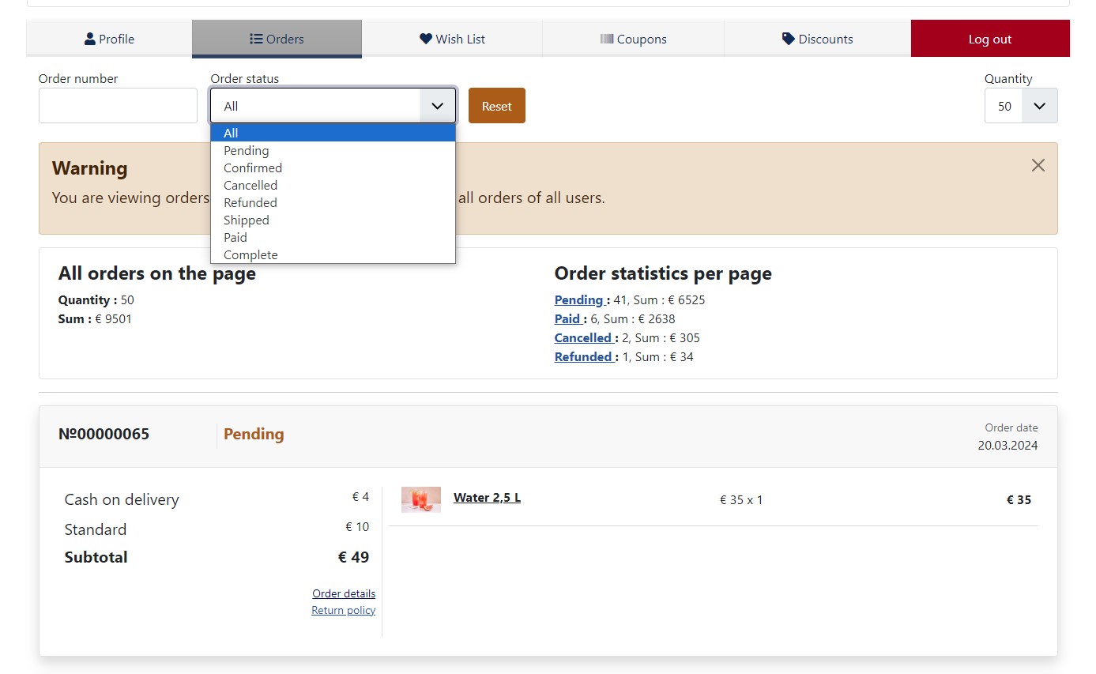Screen dimensions: 1096x674
Task: Click the Log out button
Action: (x=989, y=39)
